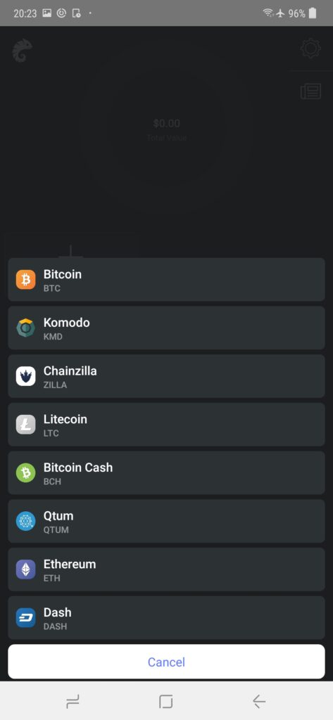Viewport: 333px width, 720px height.
Task: Choose Dash DASH list entry
Action: (x=166, y=617)
